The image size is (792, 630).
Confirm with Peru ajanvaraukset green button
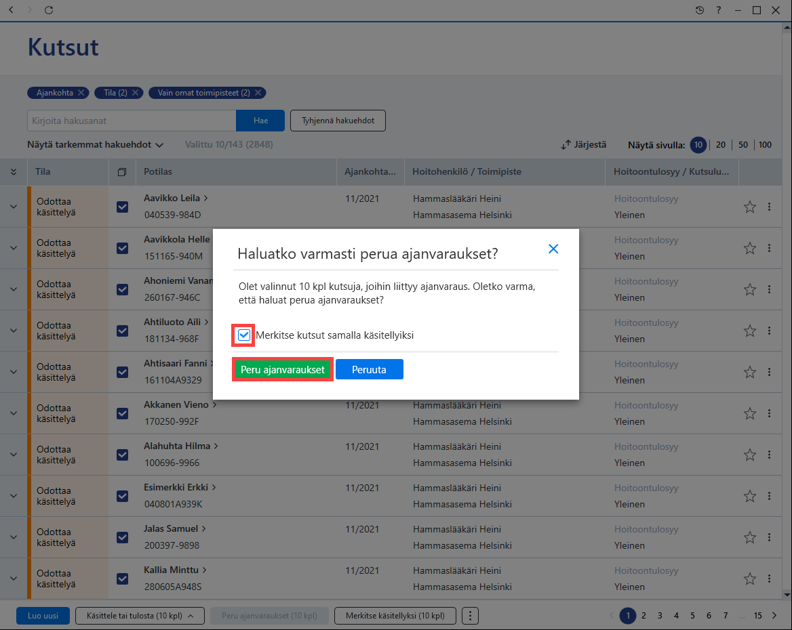(282, 369)
